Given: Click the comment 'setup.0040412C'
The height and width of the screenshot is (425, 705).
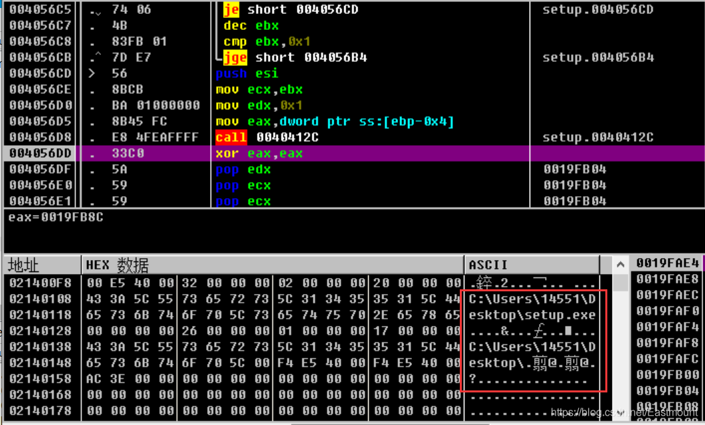Looking at the screenshot, I should click(x=598, y=137).
